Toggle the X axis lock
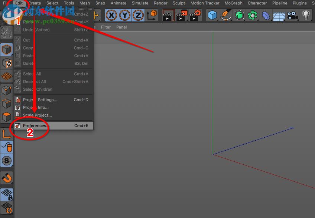The image size is (315, 218). (x=111, y=15)
